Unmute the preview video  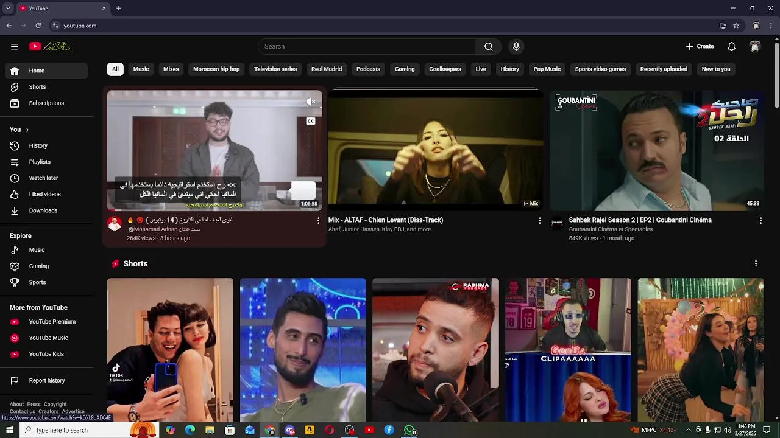click(311, 102)
